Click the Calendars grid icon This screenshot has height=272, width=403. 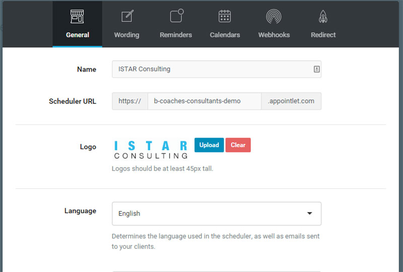(225, 16)
